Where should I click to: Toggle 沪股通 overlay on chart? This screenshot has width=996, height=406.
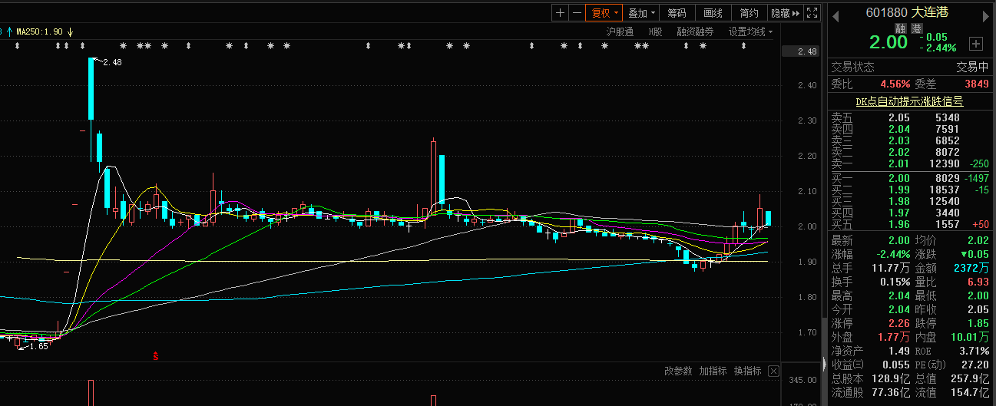point(620,31)
